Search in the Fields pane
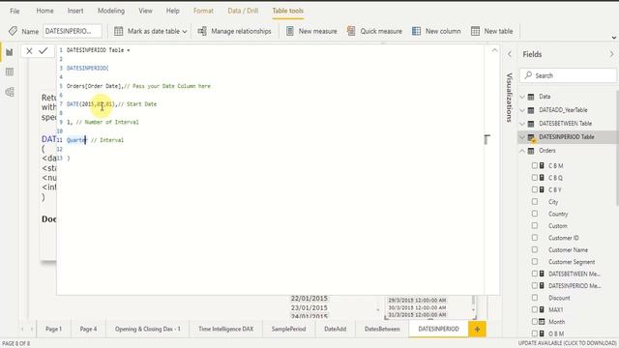This screenshot has height=348, width=619. pos(568,75)
